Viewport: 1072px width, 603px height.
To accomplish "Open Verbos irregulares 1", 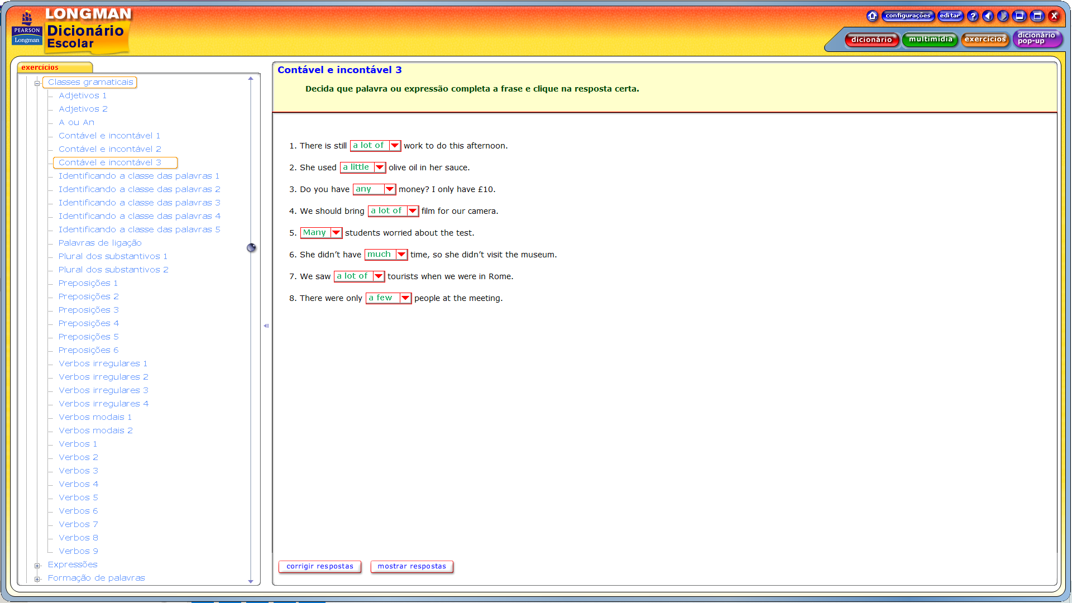I will [x=103, y=363].
